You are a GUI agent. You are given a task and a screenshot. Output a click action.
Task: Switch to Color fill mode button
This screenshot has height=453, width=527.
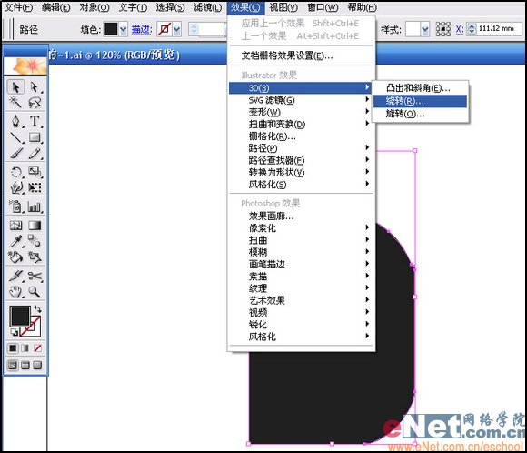[13, 347]
